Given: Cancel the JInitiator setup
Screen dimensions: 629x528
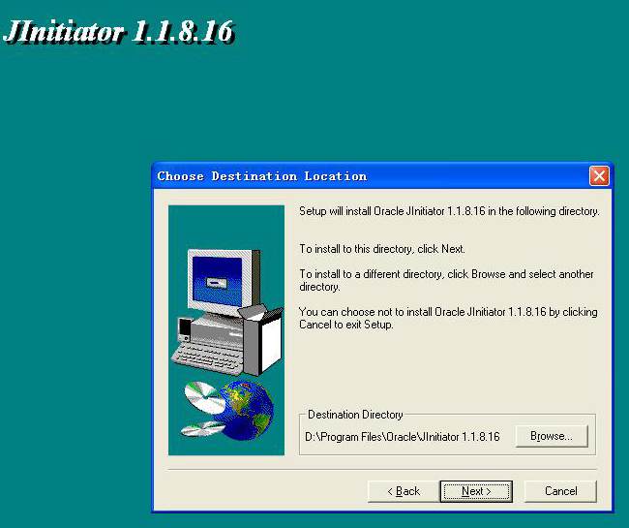Looking at the screenshot, I should point(560,491).
